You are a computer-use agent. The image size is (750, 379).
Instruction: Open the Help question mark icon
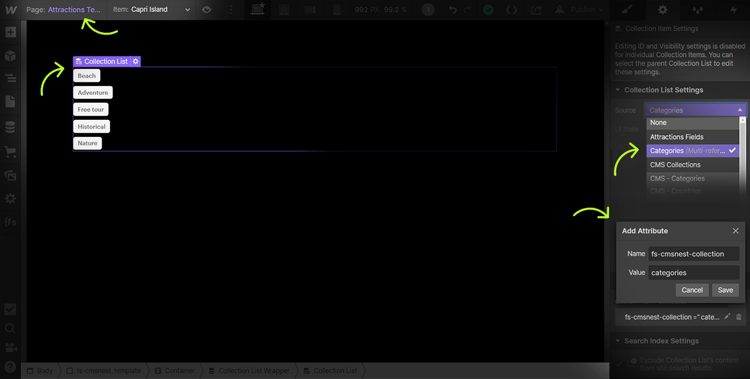point(10,367)
